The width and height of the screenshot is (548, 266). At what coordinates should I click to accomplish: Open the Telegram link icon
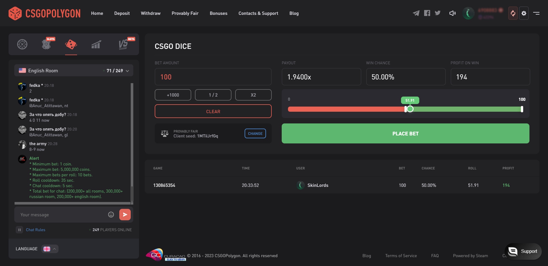[416, 13]
